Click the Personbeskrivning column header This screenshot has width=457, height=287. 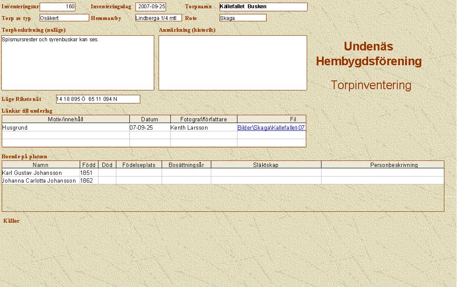382,165
